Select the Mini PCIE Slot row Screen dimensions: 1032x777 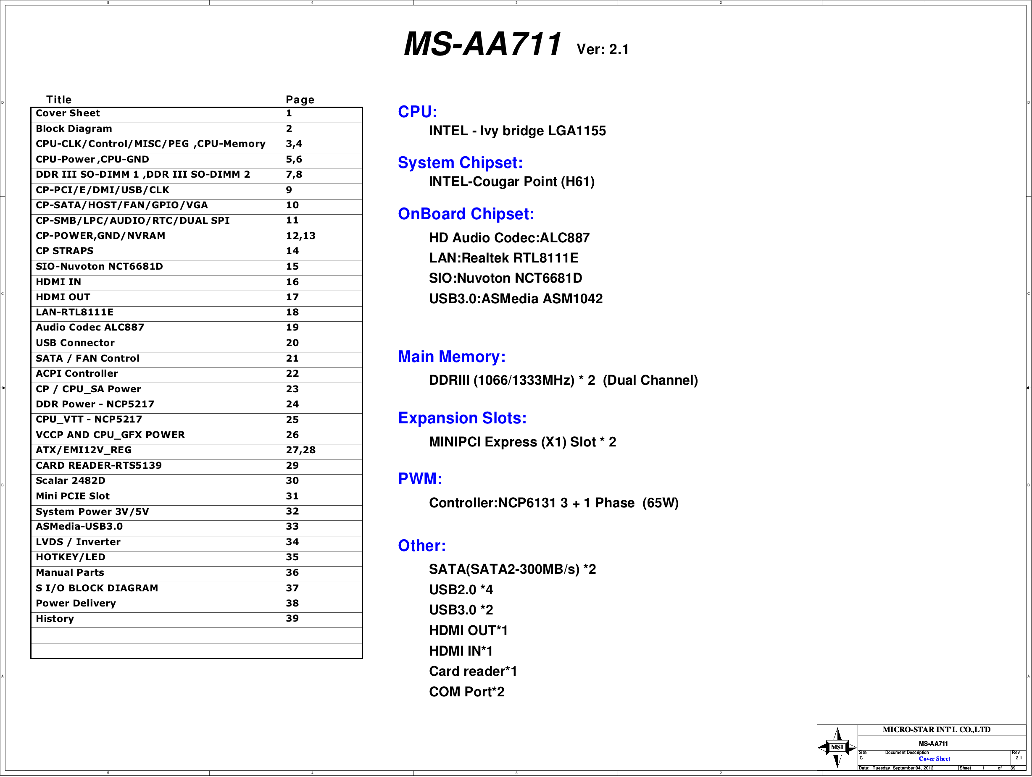[72, 496]
